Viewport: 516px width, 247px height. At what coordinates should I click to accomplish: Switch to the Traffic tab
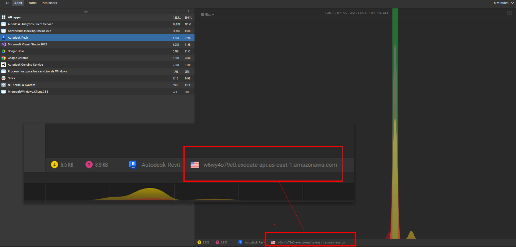click(32, 3)
